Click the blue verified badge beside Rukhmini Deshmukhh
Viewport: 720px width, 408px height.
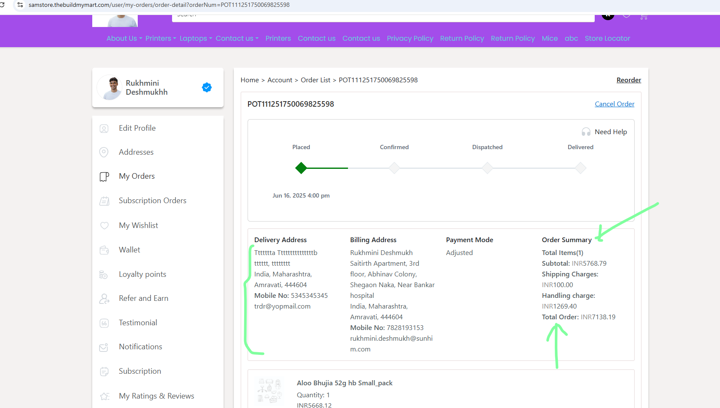coord(207,87)
